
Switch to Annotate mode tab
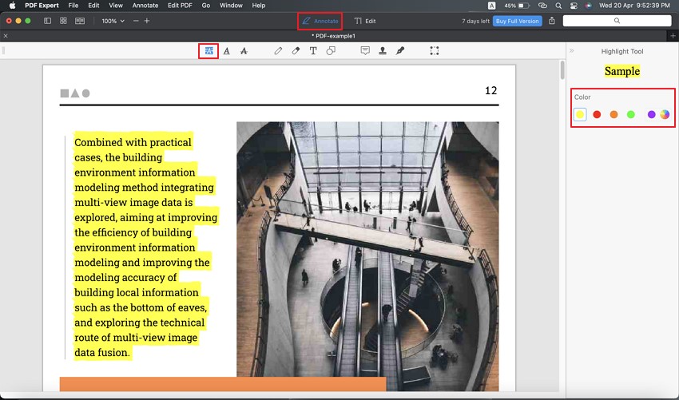point(320,21)
